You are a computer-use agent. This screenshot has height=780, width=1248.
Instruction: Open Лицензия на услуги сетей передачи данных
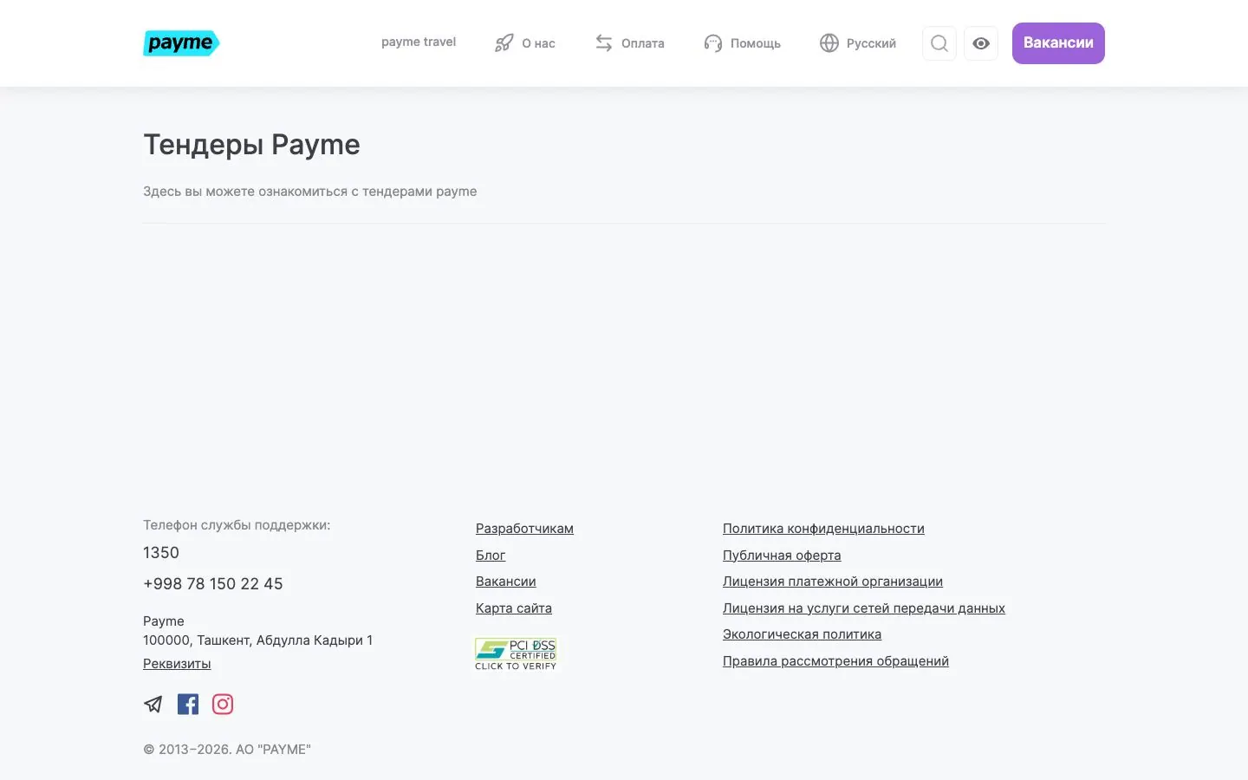click(x=864, y=608)
